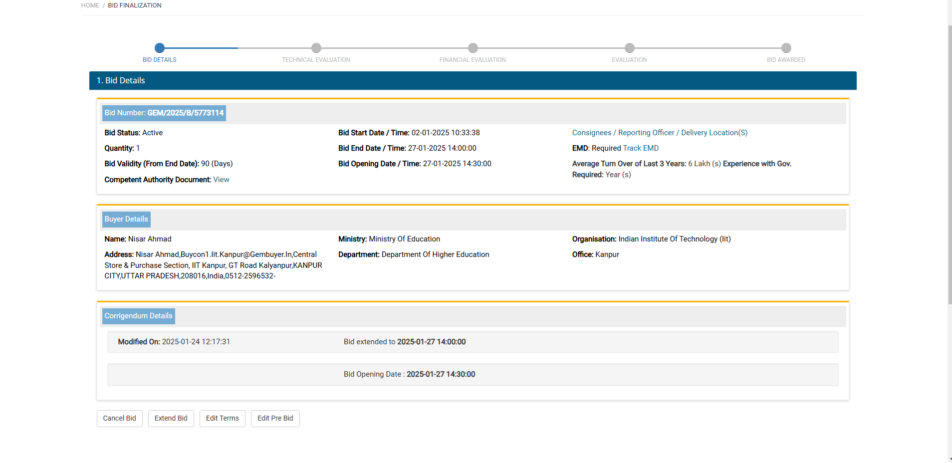
Task: Select the Evaluation step circle
Action: pyautogui.click(x=630, y=48)
